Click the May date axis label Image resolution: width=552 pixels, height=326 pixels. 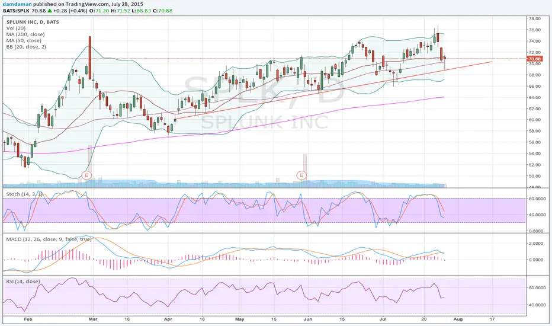239,319
